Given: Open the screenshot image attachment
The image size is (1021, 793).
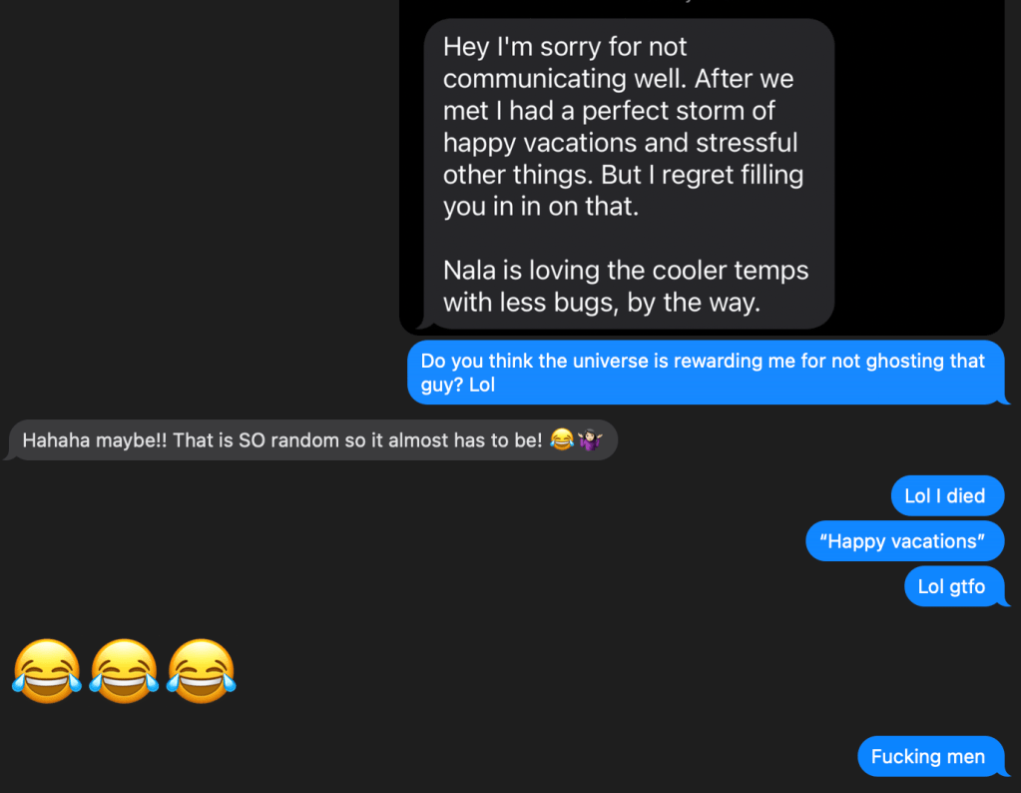Looking at the screenshot, I should [702, 168].
